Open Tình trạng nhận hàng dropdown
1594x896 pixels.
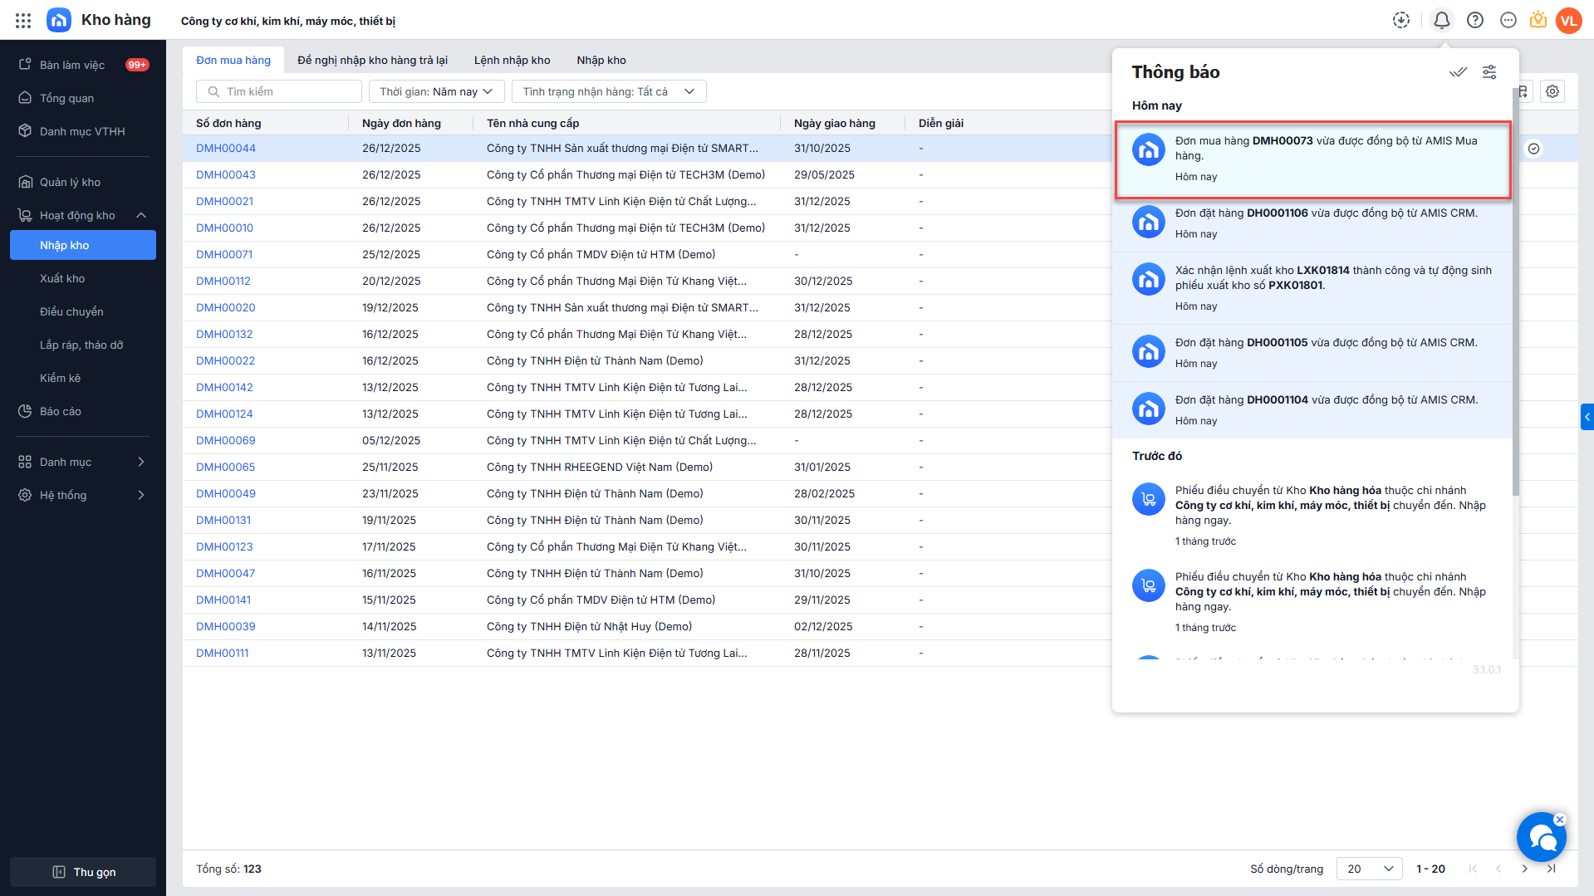pos(608,92)
